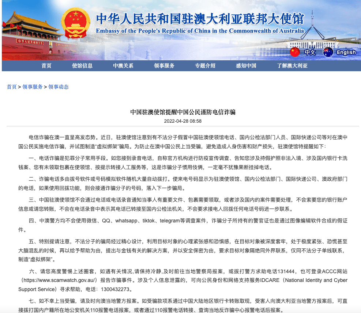
Task: Click the Chinese embassy name header text
Action: click(x=200, y=19)
